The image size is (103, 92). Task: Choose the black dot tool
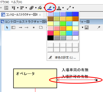34,28
